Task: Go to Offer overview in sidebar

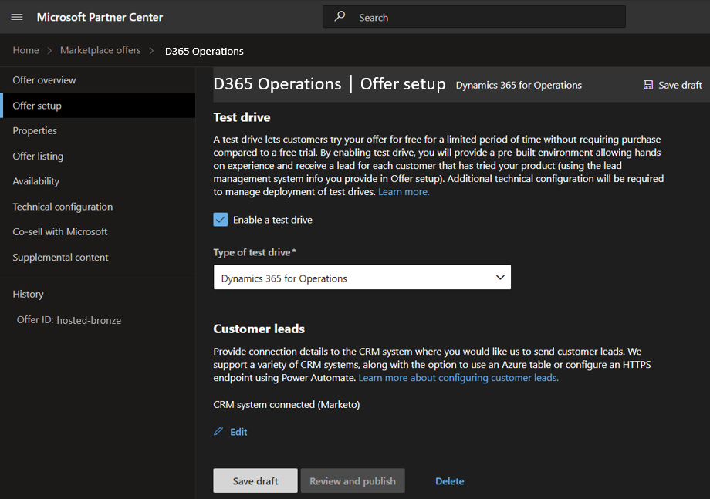Action: (x=45, y=80)
